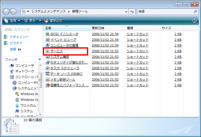
Task: Expand 詳細 favorite links chevron
Action: (19, 49)
